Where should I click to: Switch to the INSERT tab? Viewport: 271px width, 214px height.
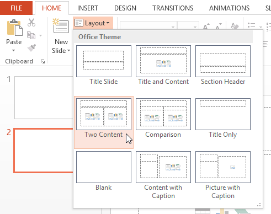(x=88, y=8)
